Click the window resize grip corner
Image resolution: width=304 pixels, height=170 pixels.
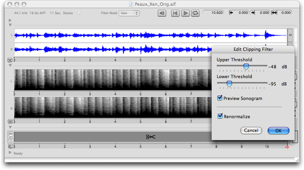(297, 160)
